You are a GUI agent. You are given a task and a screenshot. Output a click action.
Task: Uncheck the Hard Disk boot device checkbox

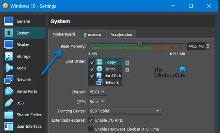[x=92, y=76]
